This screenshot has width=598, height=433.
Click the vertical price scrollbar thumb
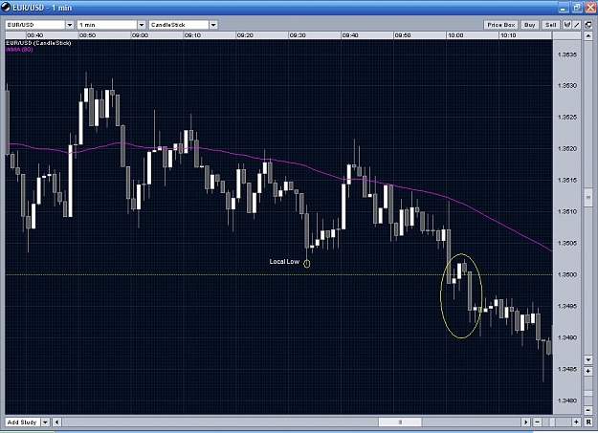click(588, 197)
